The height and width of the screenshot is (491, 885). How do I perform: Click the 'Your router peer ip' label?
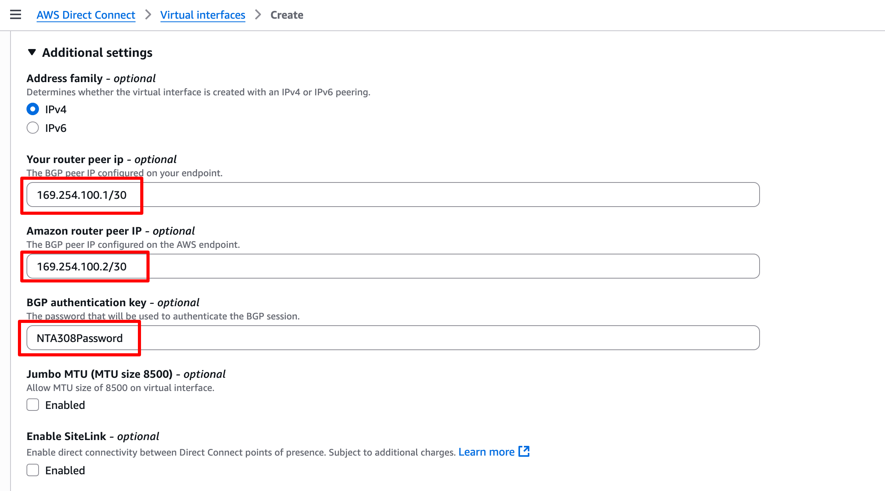75,160
